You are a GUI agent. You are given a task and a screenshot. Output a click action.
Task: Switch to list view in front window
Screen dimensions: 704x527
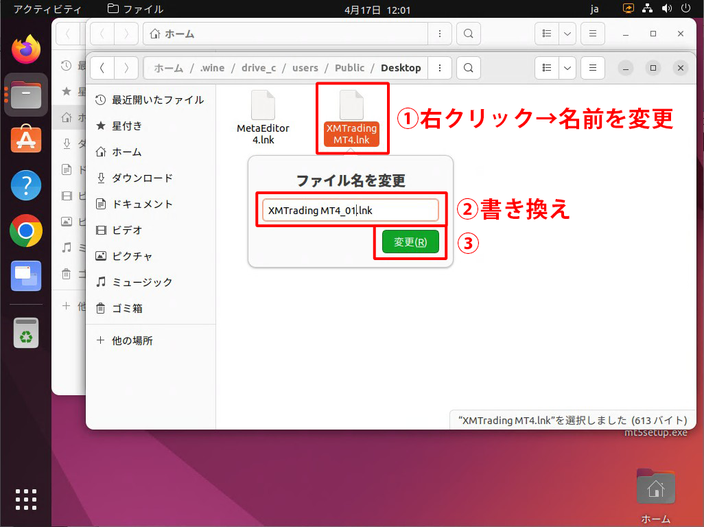click(x=547, y=68)
